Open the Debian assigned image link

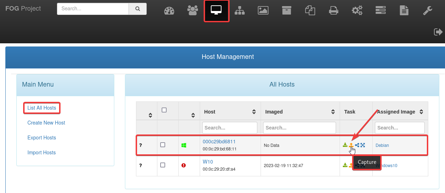click(x=382, y=145)
